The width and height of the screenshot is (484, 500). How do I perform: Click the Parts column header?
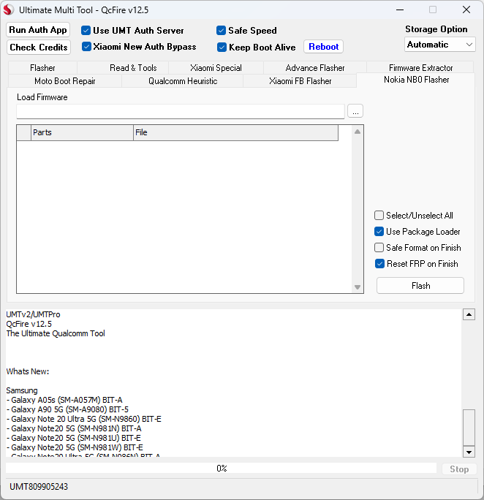coord(82,132)
